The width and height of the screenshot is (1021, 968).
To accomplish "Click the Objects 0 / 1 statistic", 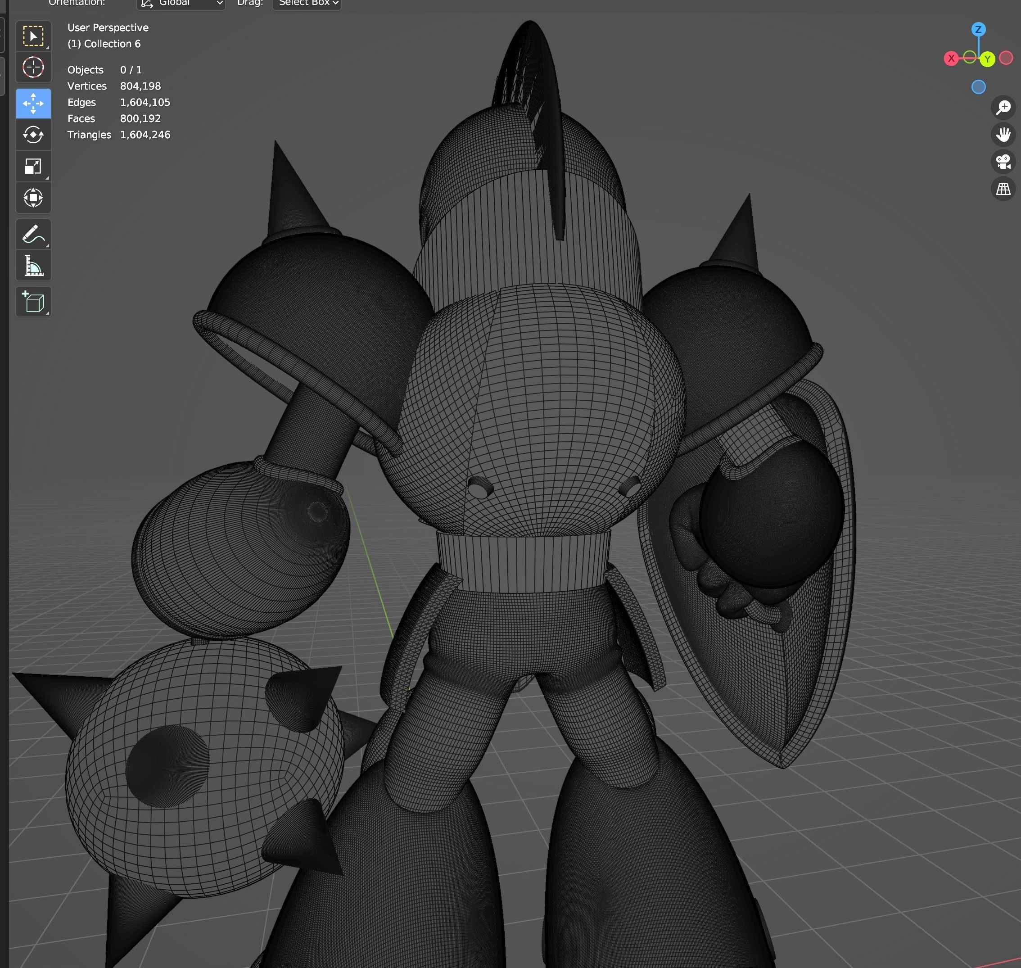I will tap(105, 70).
